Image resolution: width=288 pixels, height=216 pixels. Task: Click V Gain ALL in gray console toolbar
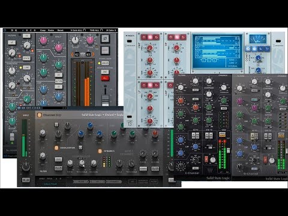tap(78, 30)
